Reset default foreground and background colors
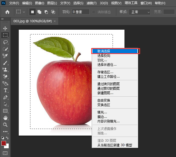Viewport: 176px width, 157px height. tap(3, 138)
